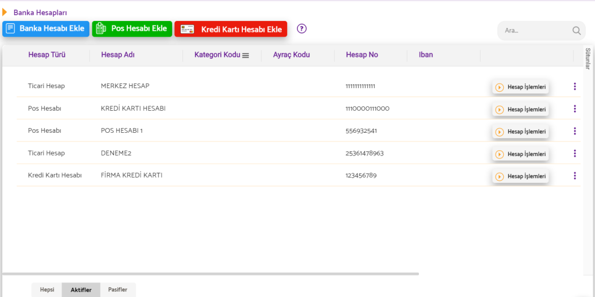Click the horizontal scrollbar below the table

tap(210, 274)
